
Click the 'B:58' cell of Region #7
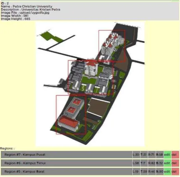[159, 155]
